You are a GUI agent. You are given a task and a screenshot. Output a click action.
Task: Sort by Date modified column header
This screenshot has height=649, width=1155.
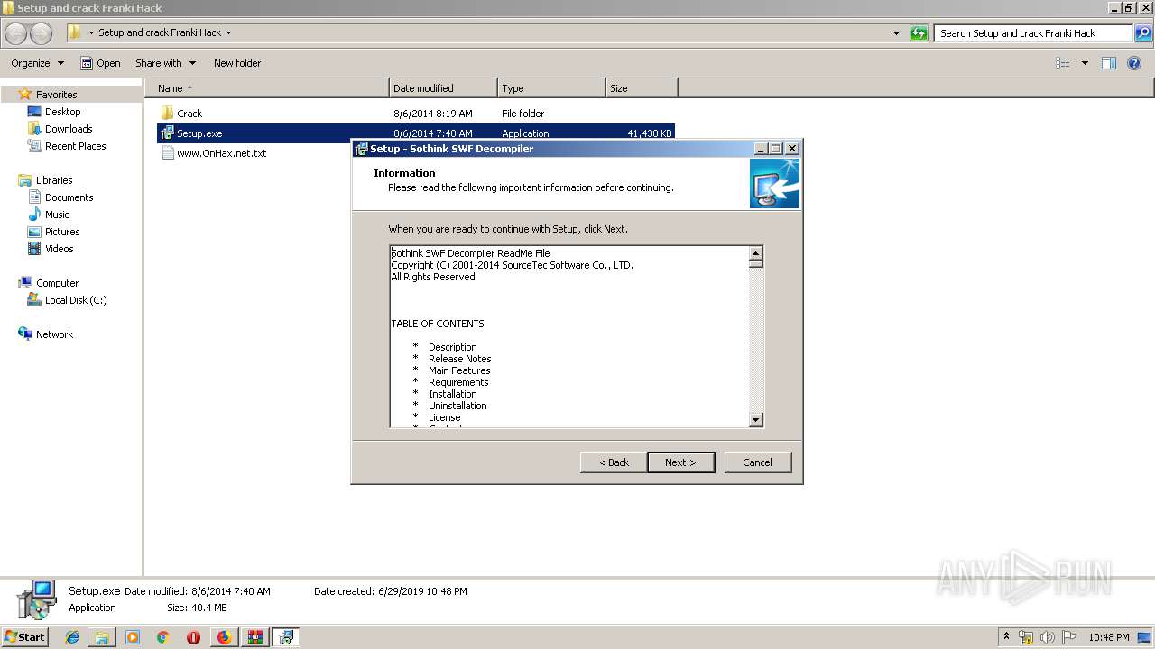coord(443,88)
